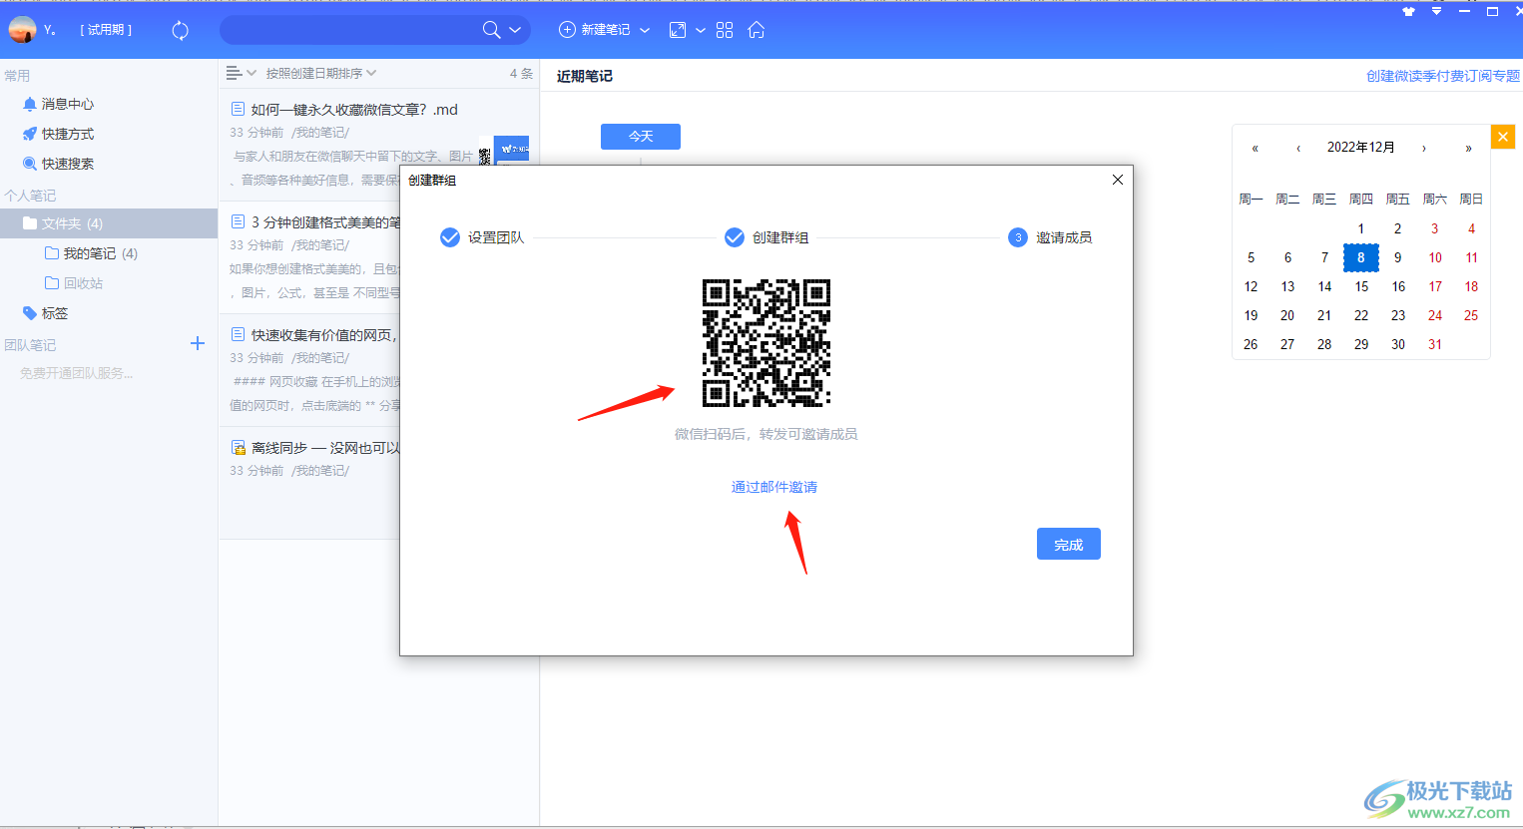Open 标签 in the sidebar
Image resolution: width=1523 pixels, height=829 pixels.
coord(55,313)
